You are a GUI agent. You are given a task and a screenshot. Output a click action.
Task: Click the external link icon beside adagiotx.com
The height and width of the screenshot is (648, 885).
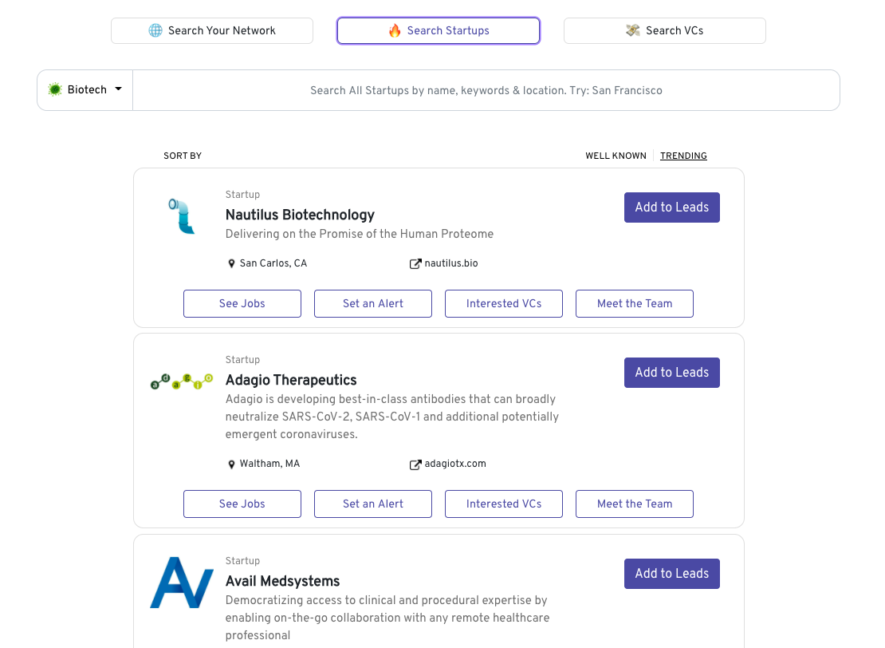(415, 464)
